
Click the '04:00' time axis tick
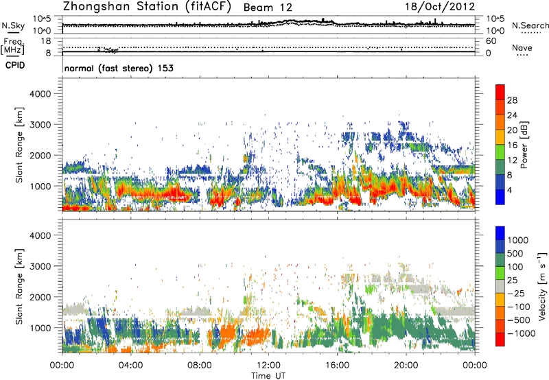click(x=130, y=366)
